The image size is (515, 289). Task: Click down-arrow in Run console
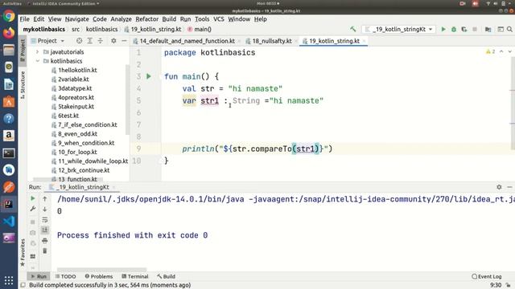[x=45, y=209]
